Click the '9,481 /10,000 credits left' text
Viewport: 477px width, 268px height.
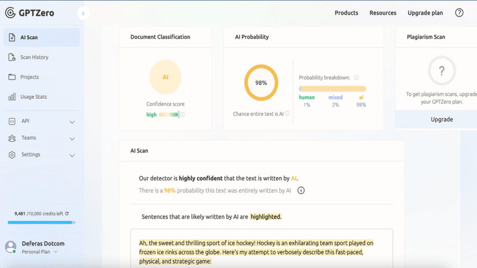39,214
